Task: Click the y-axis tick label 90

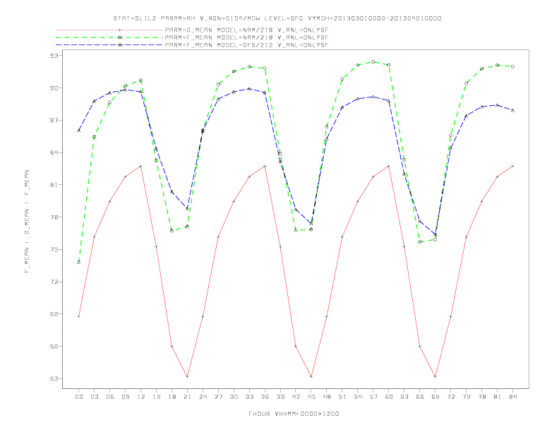Action: (54, 88)
